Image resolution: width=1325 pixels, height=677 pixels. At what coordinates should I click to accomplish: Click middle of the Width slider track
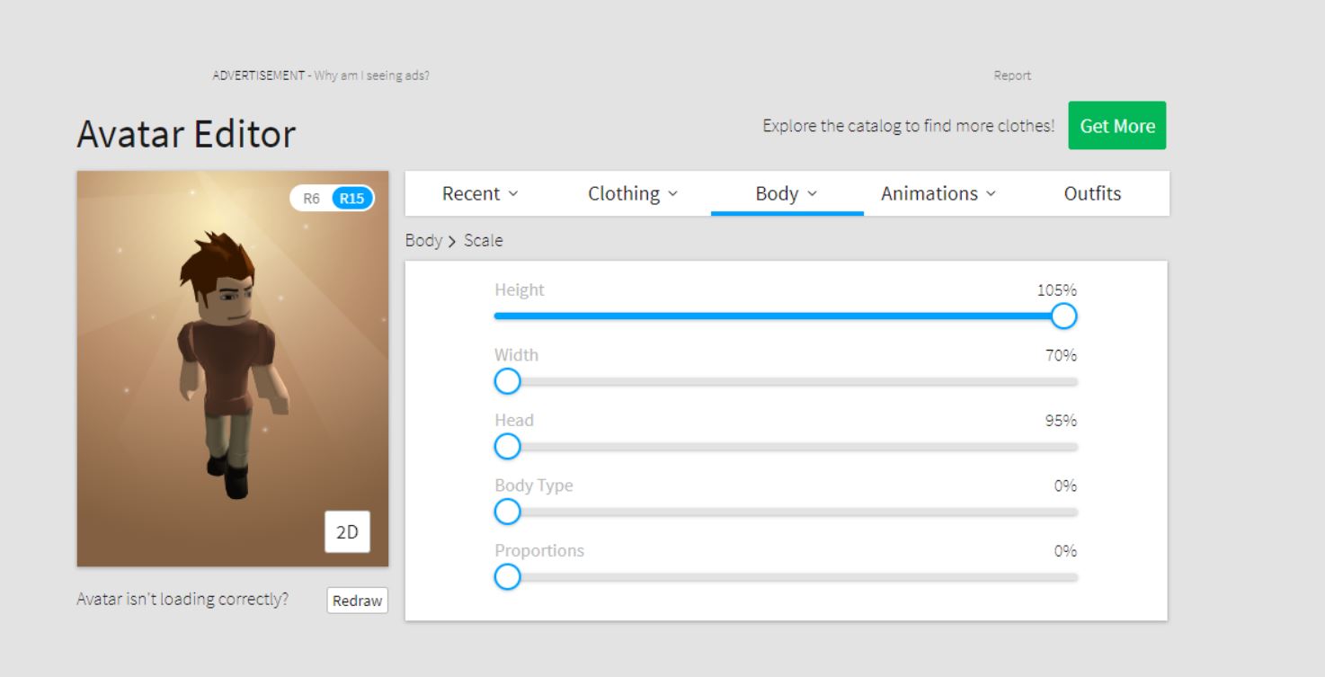pos(786,382)
